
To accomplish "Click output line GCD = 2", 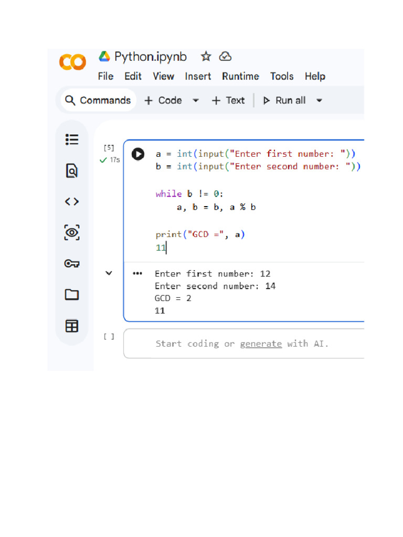I will pyautogui.click(x=173, y=298).
